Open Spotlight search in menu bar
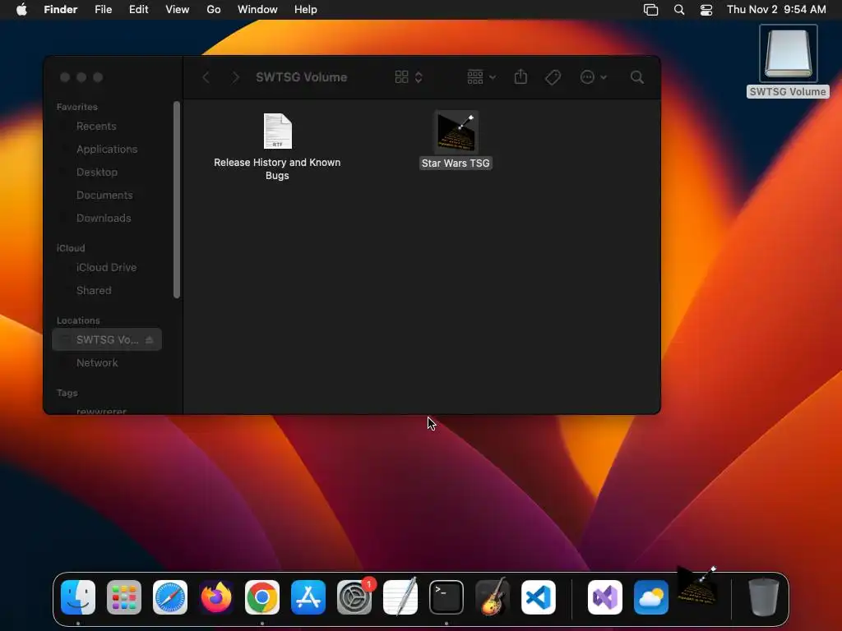This screenshot has width=842, height=631. 679,10
